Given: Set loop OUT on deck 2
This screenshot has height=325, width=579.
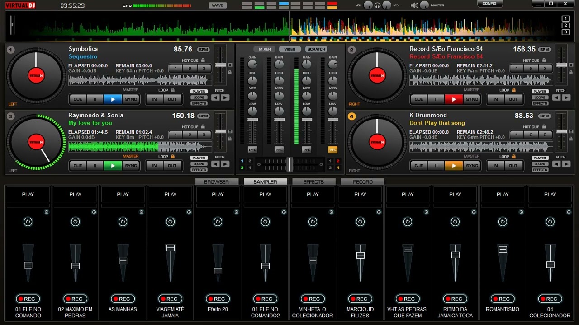Looking at the screenshot, I should click(x=513, y=99).
